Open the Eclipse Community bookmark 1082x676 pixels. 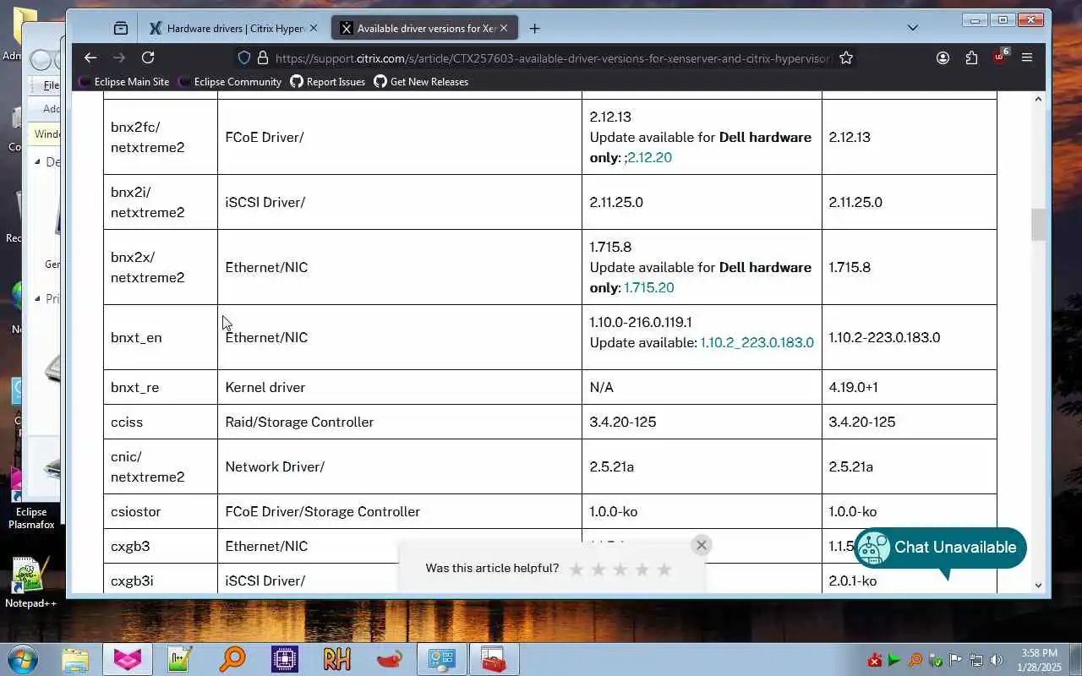[229, 82]
